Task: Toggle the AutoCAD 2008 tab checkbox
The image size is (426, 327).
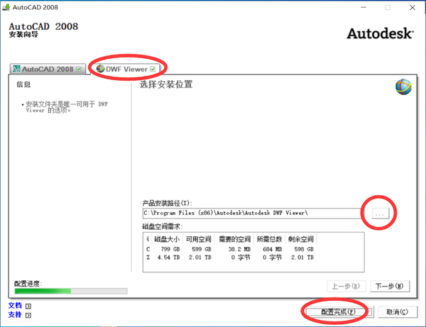Action: pos(79,70)
